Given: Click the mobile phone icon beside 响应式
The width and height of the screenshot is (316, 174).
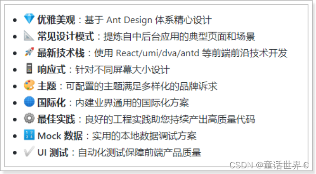Looking at the screenshot, I should pos(29,69).
